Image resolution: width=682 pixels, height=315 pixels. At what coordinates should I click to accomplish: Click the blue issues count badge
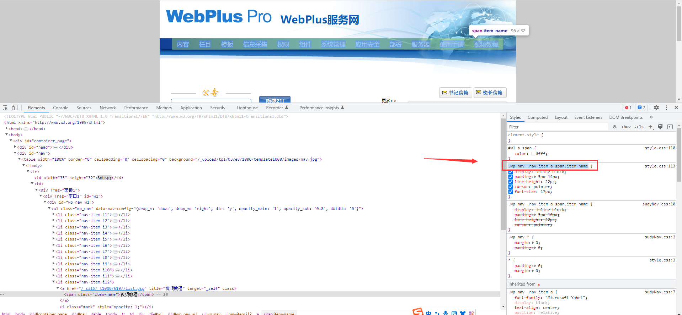[641, 107]
